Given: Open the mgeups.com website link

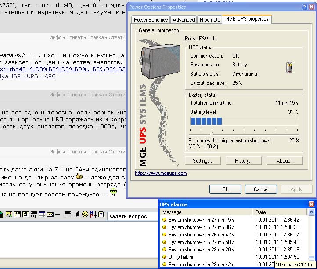Looking at the screenshot, I should coord(161,173).
